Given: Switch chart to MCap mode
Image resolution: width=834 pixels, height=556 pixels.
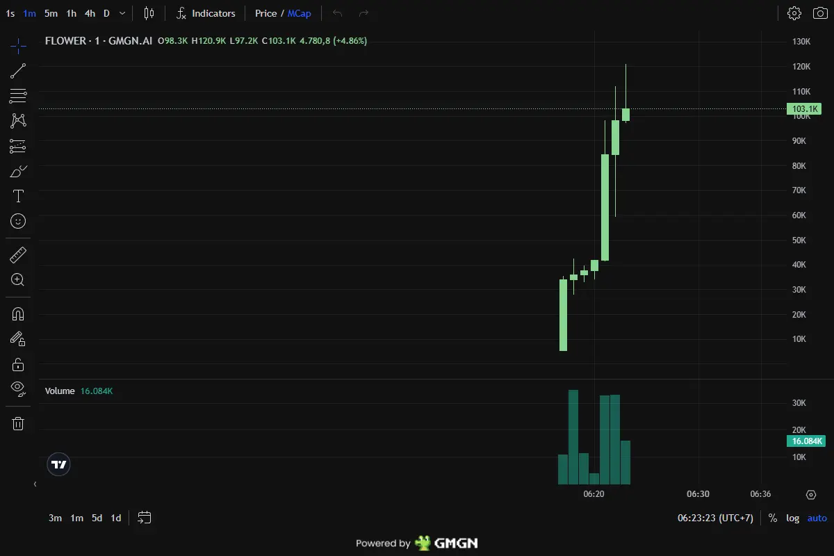Looking at the screenshot, I should pos(300,13).
